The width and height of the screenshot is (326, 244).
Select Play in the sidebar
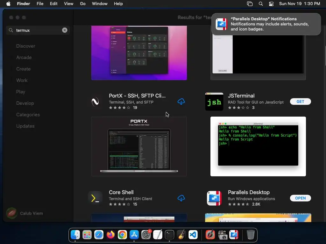click(x=21, y=92)
